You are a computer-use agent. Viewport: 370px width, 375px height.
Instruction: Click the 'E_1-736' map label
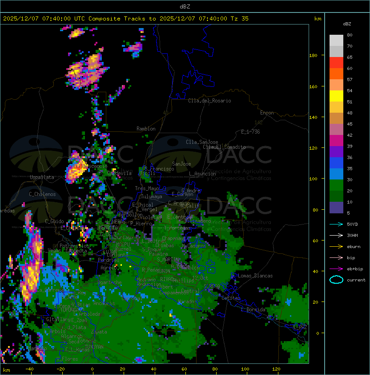pyautogui.click(x=250, y=132)
